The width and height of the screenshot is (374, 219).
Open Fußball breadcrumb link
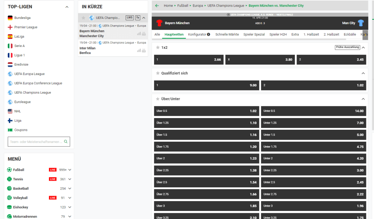tap(183, 5)
